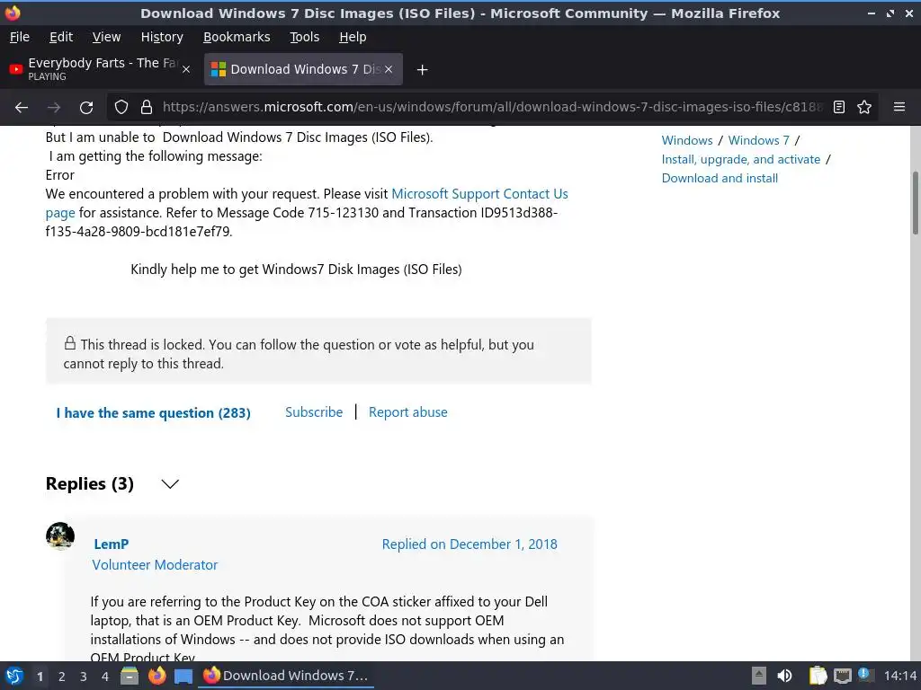Click the 14:14 taskbar clock
This screenshot has height=690, width=921.
click(899, 676)
